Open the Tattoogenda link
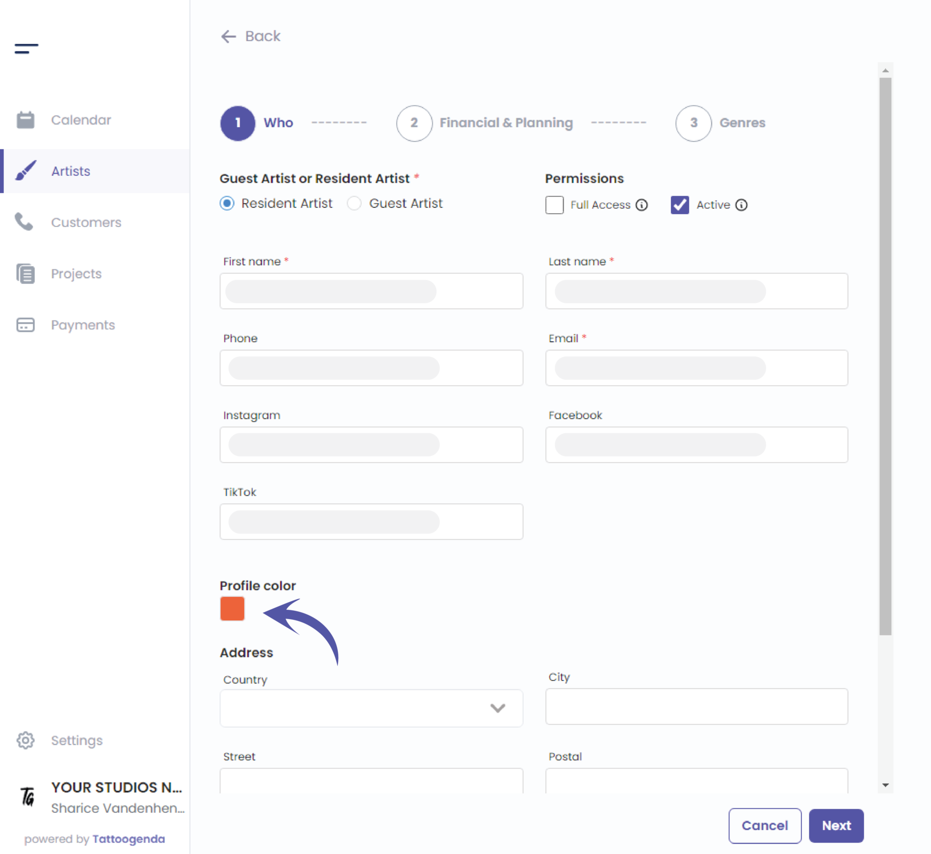Screen dimensions: 931x854 pos(129,839)
